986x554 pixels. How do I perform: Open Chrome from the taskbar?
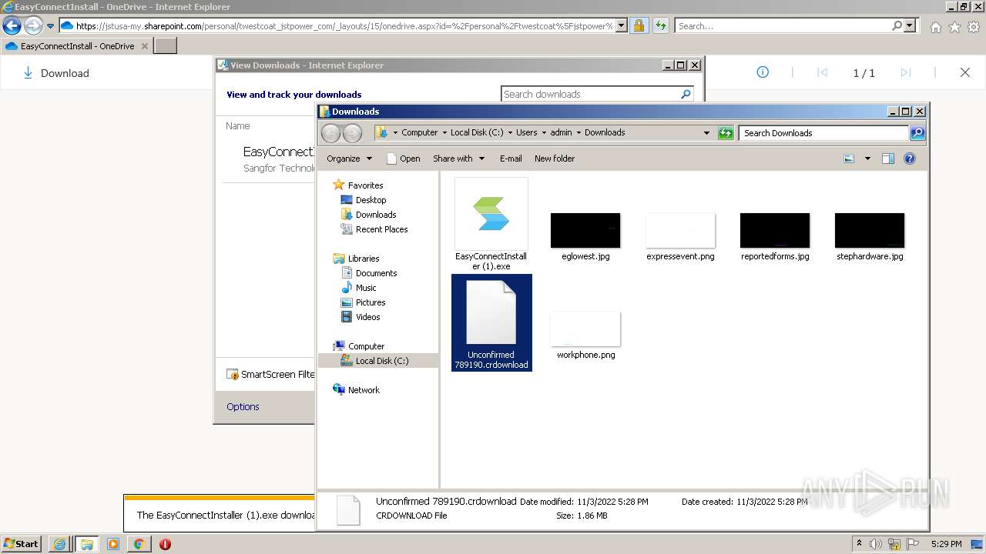coord(139,544)
